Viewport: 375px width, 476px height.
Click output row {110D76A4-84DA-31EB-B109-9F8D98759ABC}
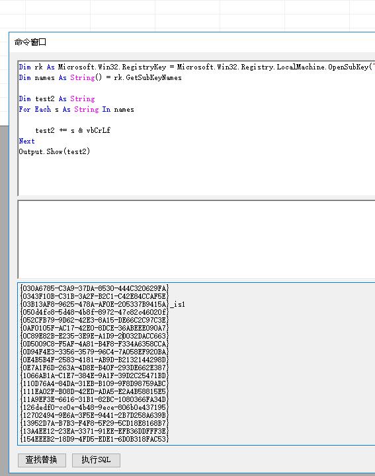pyautogui.click(x=95, y=383)
